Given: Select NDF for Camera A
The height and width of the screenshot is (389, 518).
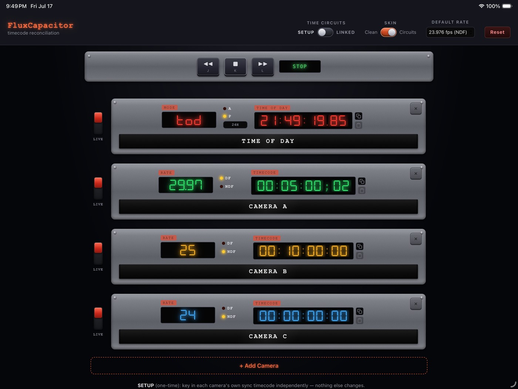Looking at the screenshot, I should tap(227, 186).
